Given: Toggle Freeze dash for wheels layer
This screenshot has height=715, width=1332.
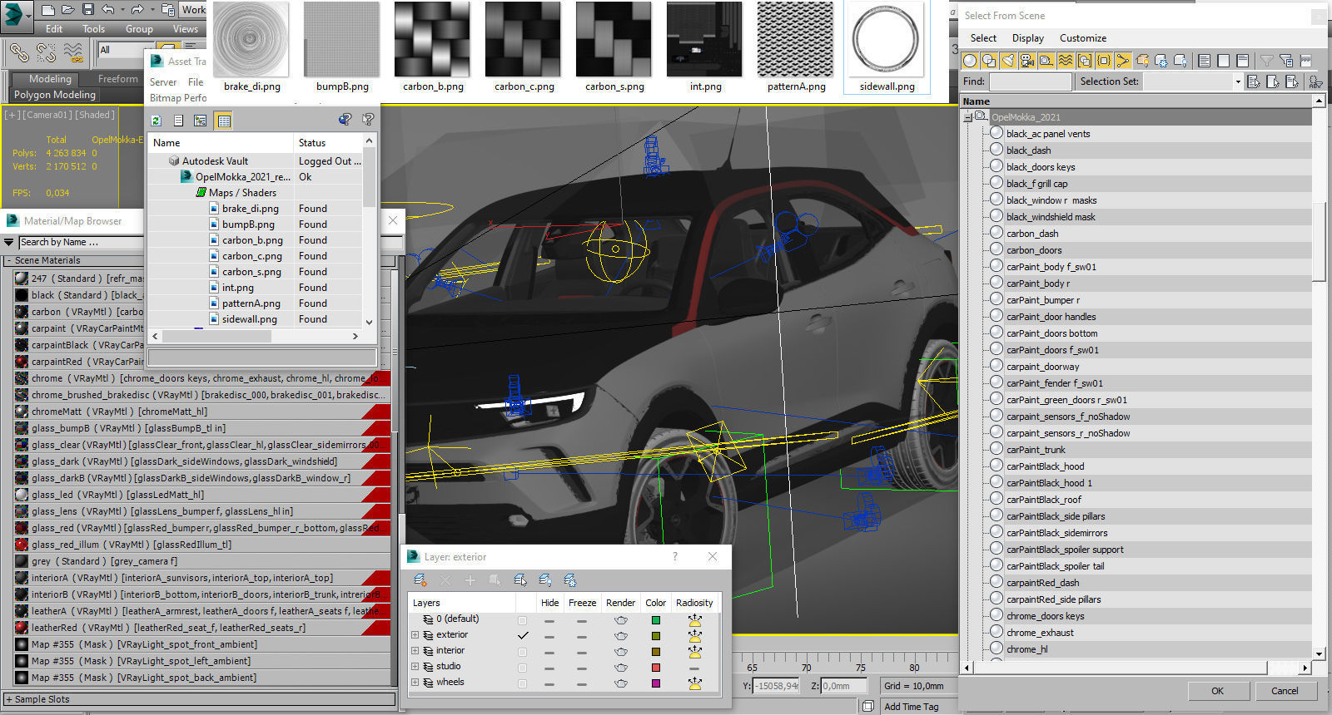Looking at the screenshot, I should (x=582, y=683).
